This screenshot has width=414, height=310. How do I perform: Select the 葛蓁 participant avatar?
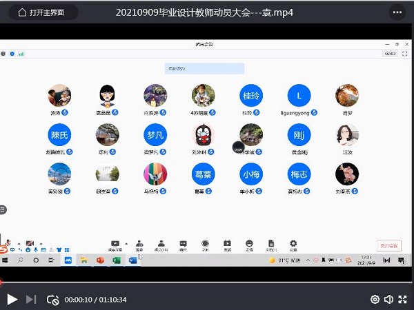[204, 174]
